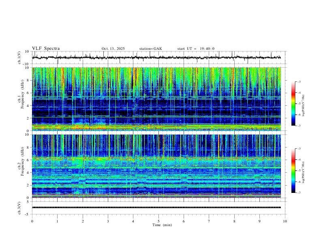Click the "station=GAK" header label
321x248 pixels.
[x=150, y=49]
